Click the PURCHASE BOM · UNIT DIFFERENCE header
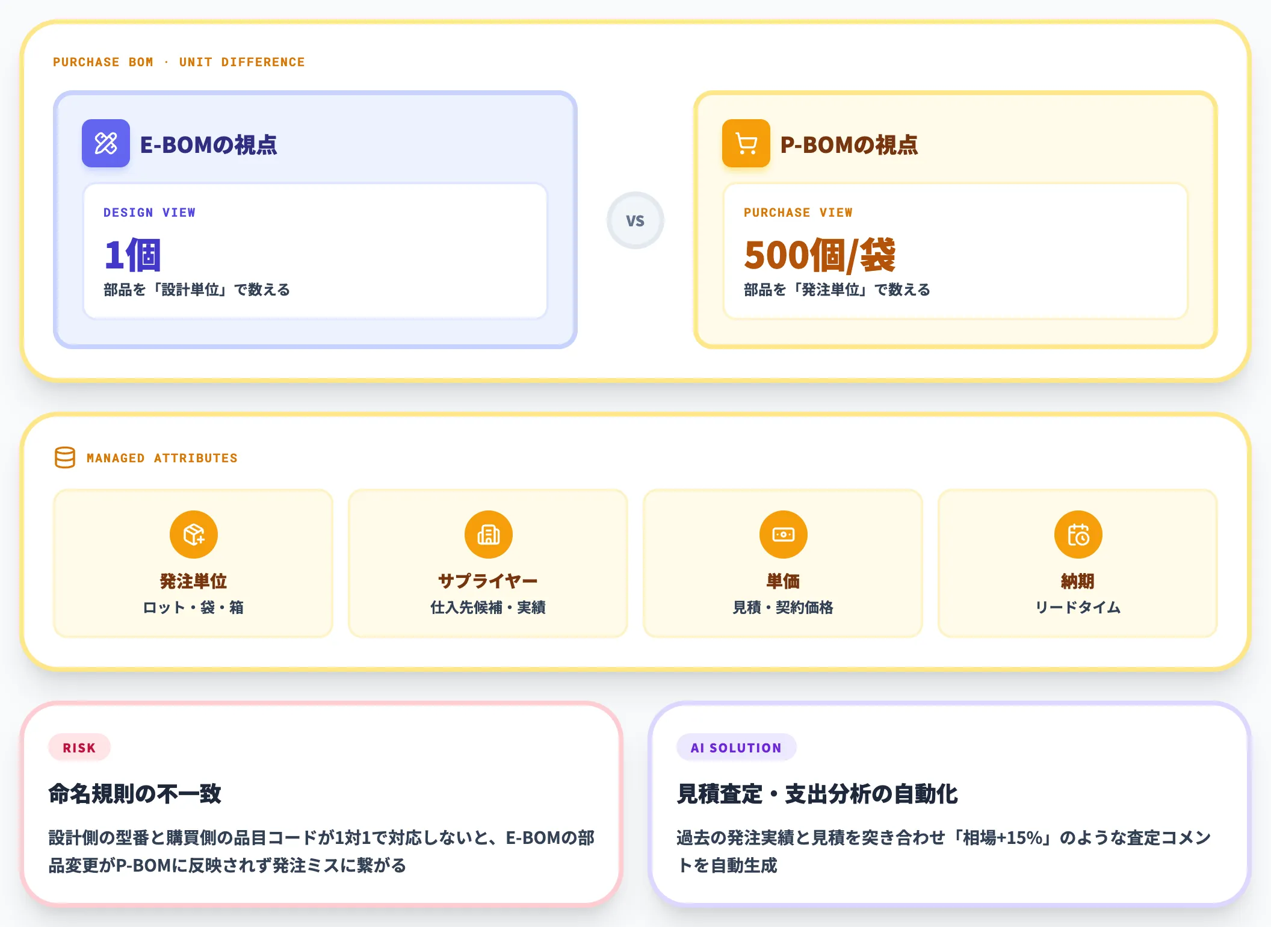 tap(179, 62)
